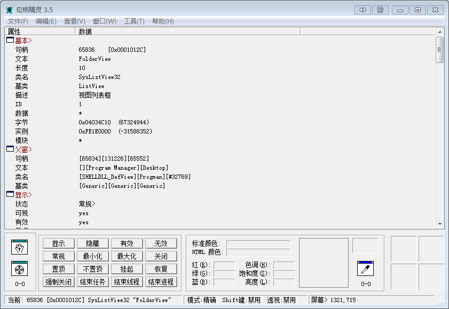Select the SysListView32 class name value

point(99,77)
